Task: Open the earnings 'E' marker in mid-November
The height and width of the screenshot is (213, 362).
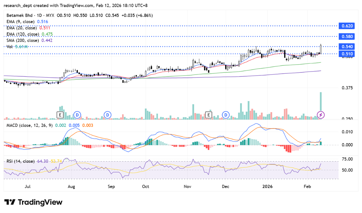Action: [209, 115]
